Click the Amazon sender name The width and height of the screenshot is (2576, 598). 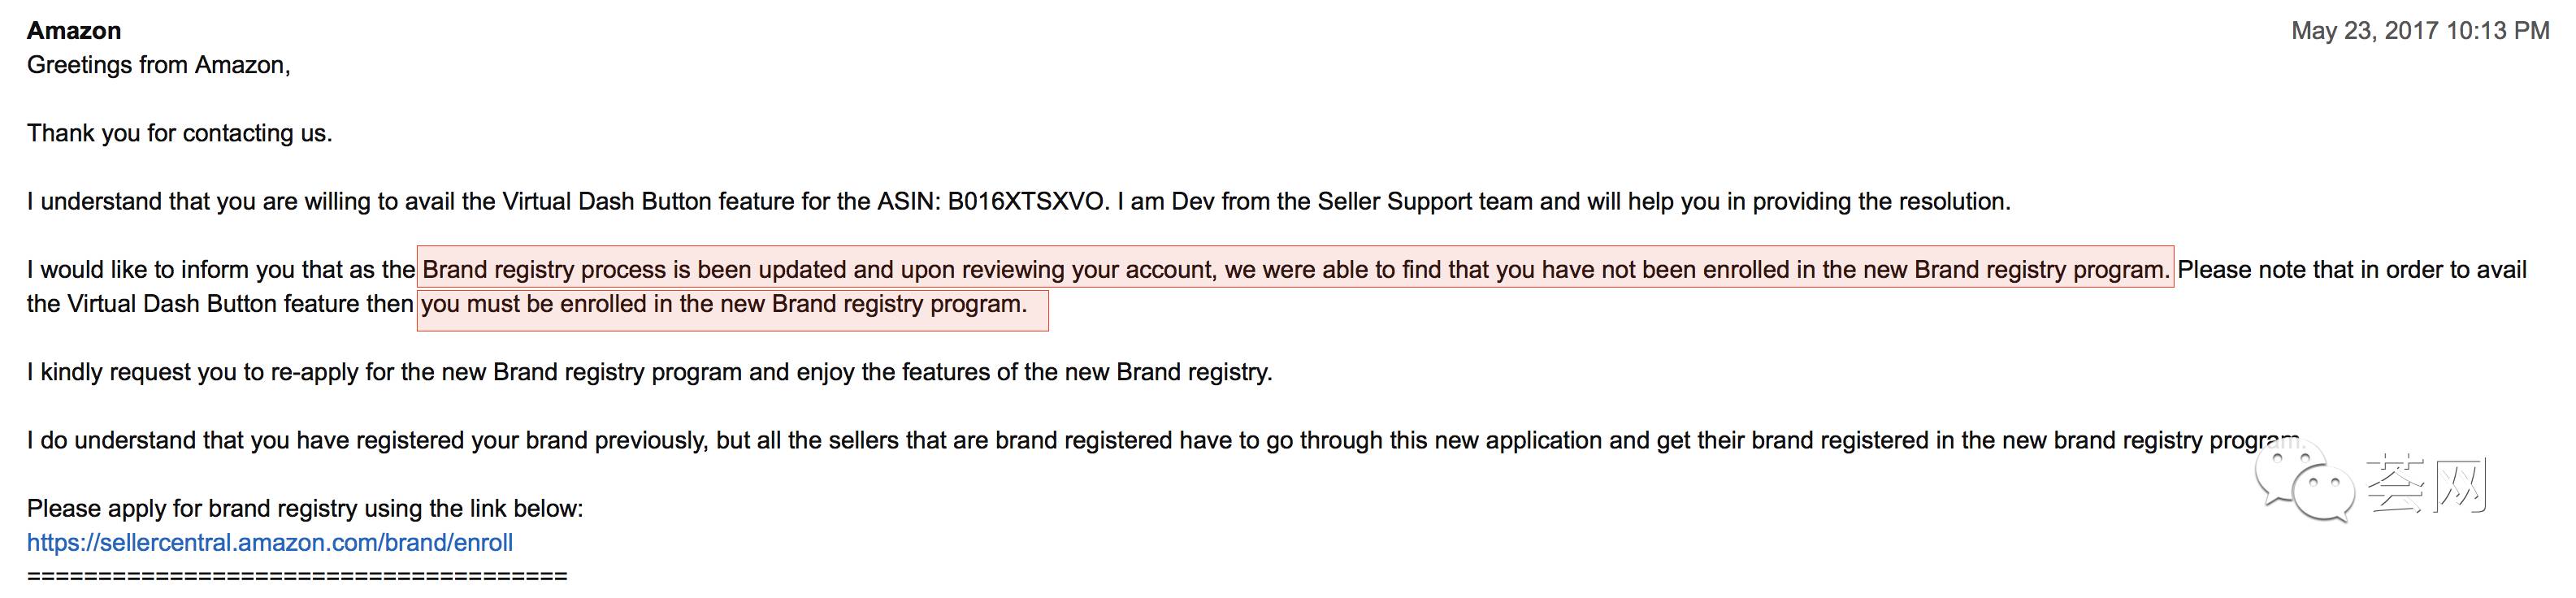(x=74, y=31)
